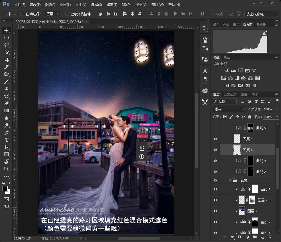Open the workspace 安超无敌组 dropdown
Image resolution: width=281 pixels, height=242 pixels.
(261, 14)
